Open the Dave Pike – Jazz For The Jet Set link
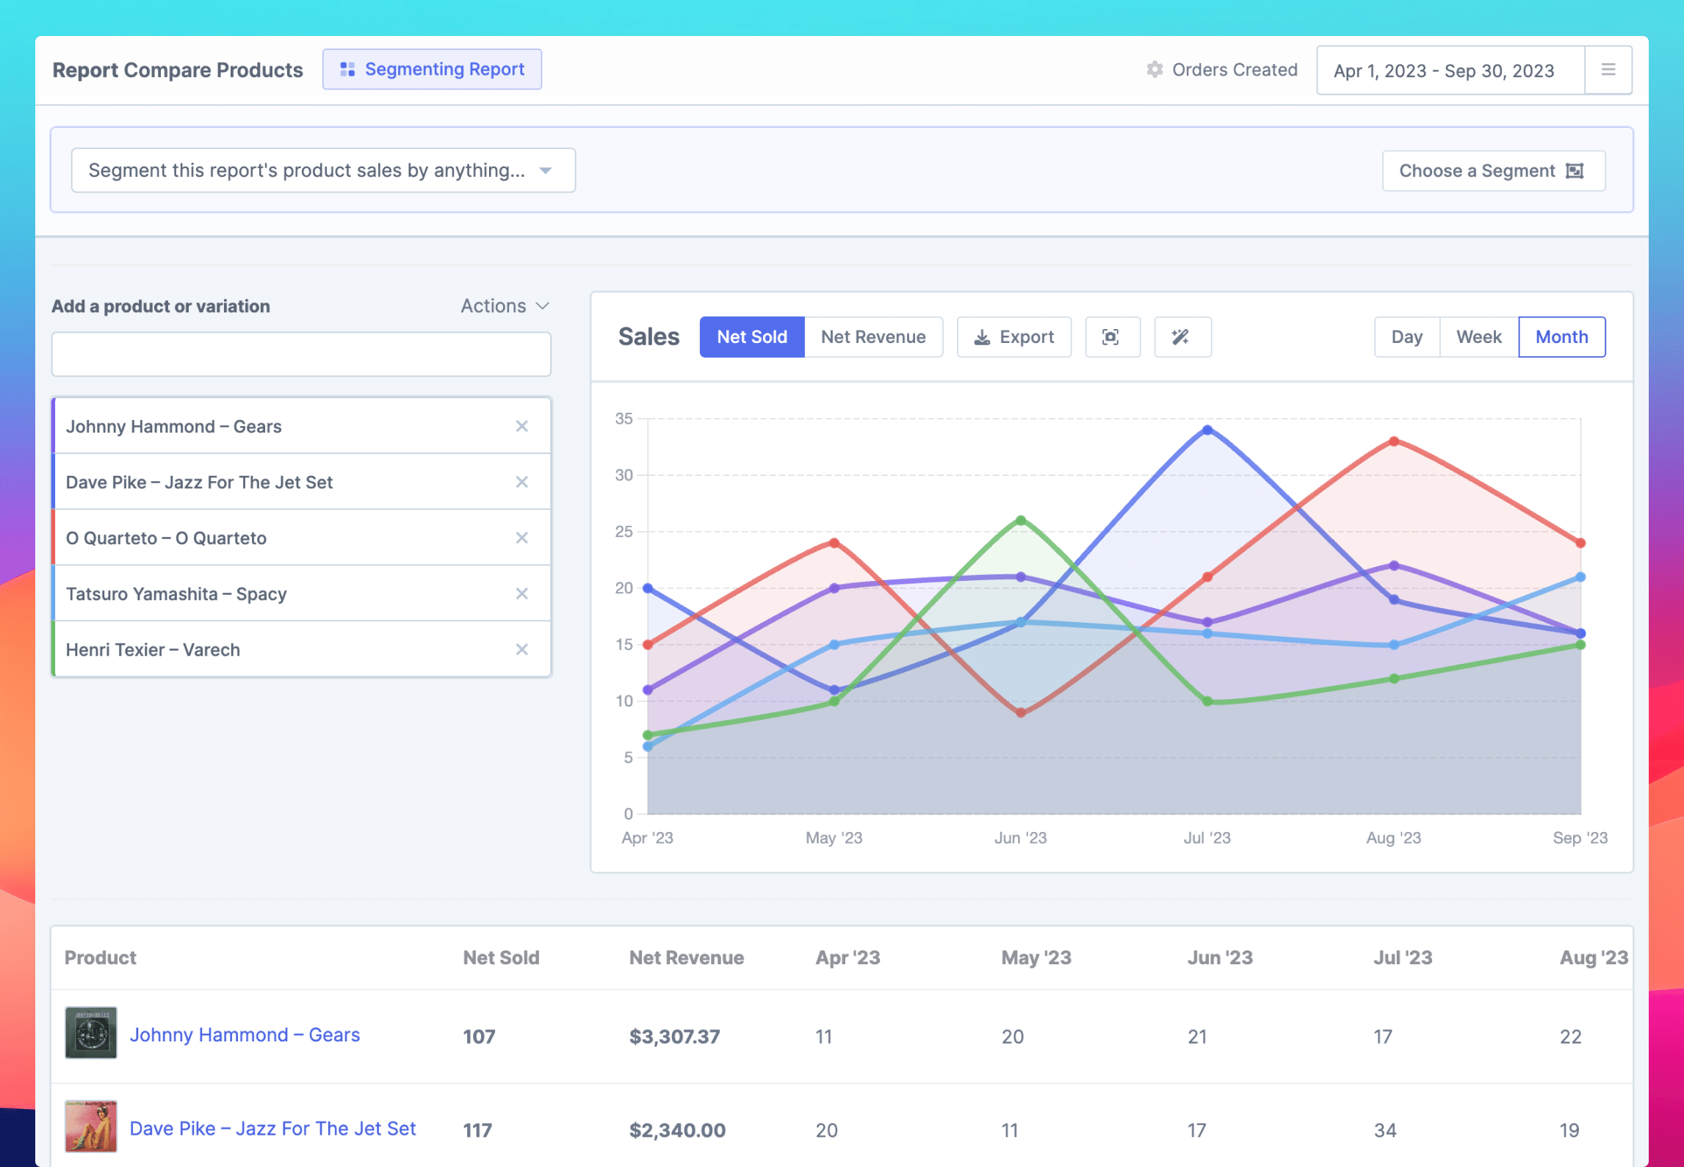Image resolution: width=1684 pixels, height=1167 pixels. pos(273,1128)
